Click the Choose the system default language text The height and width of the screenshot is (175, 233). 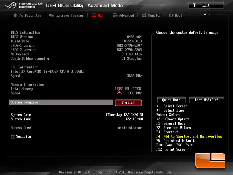coord(187,33)
